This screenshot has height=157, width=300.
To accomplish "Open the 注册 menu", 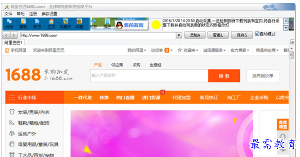I will 33,14.
